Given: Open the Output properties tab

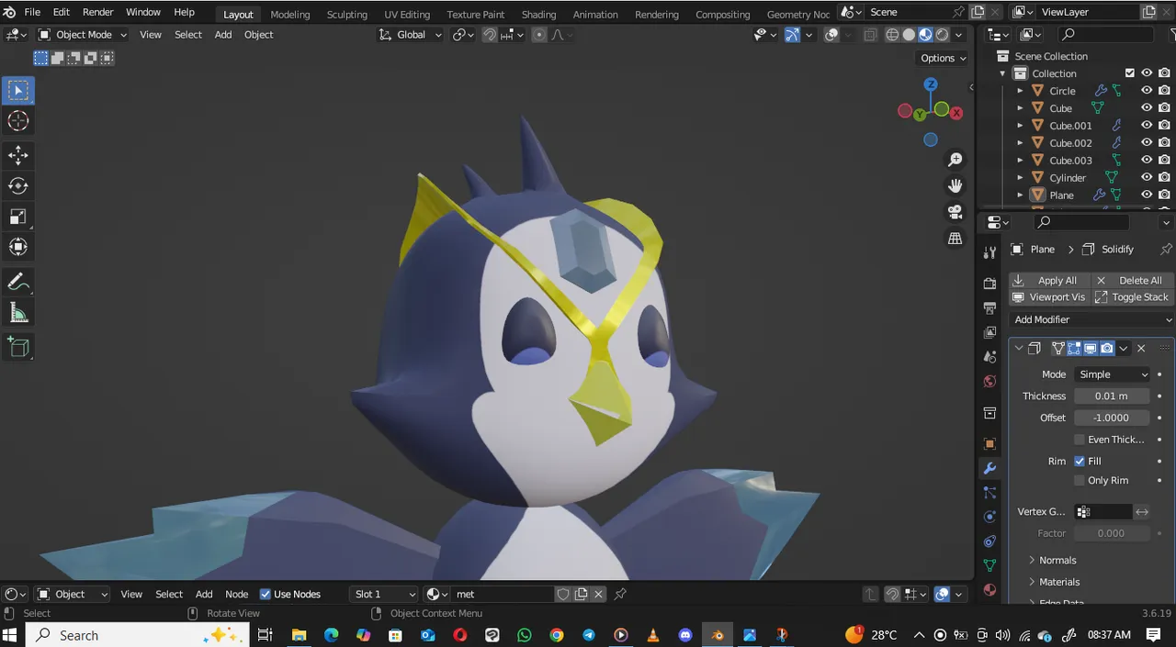Looking at the screenshot, I should [x=989, y=307].
